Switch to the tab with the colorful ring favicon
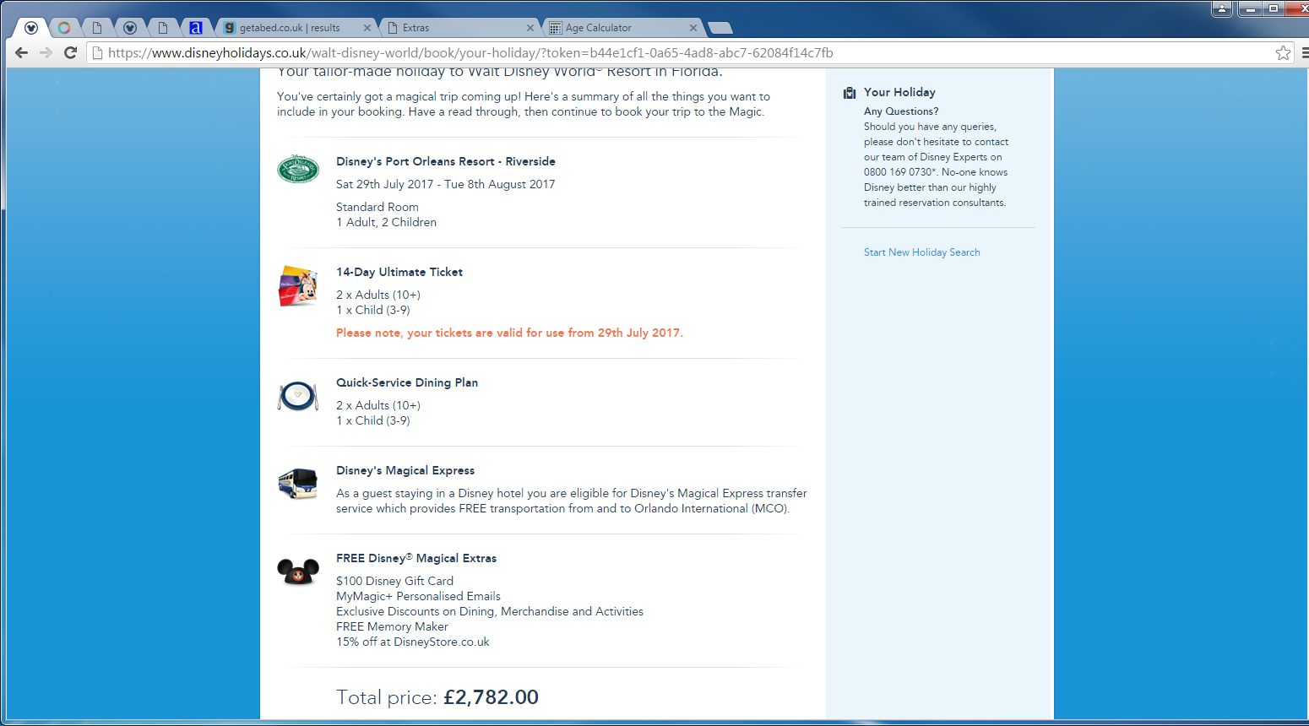 63,28
